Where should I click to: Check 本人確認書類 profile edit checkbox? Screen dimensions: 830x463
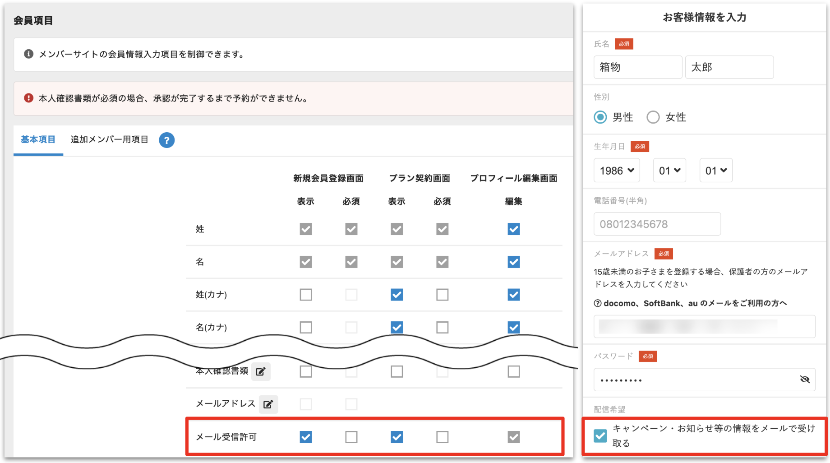[x=513, y=371]
